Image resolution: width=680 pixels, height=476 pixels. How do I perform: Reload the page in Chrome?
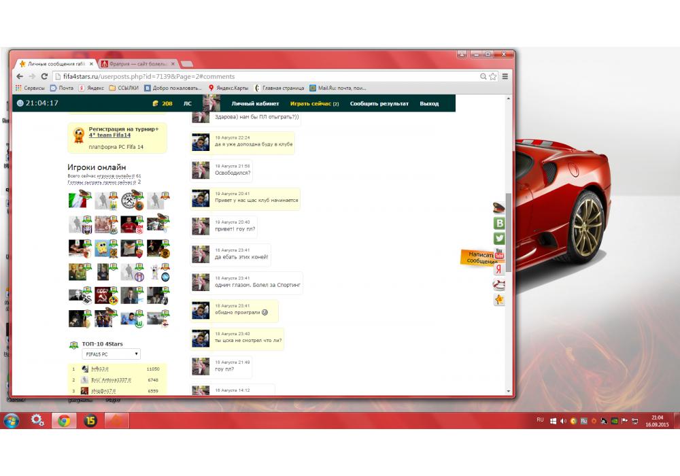(44, 77)
